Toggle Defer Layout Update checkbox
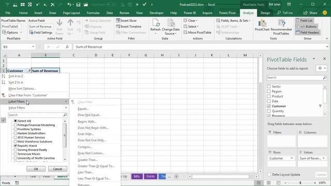Image resolution: width=331 pixels, height=186 pixels. [x=269, y=175]
